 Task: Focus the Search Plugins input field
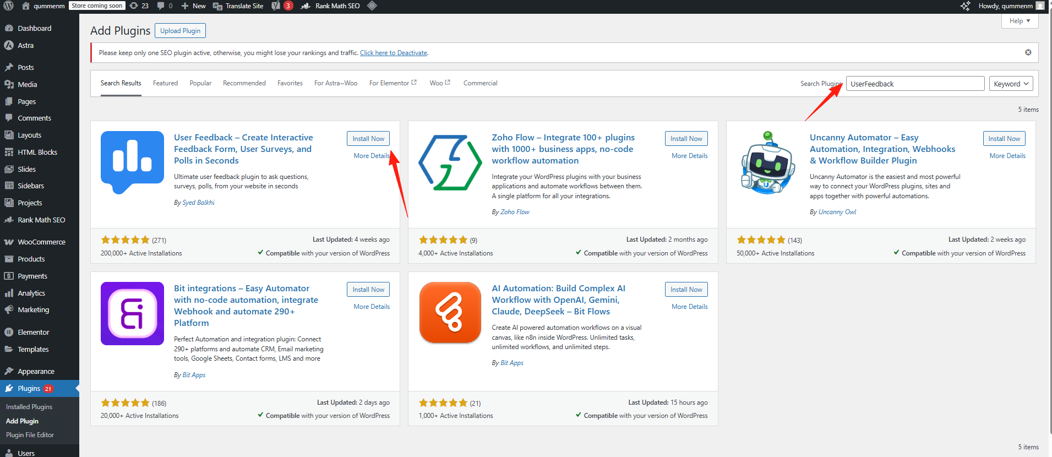914,84
